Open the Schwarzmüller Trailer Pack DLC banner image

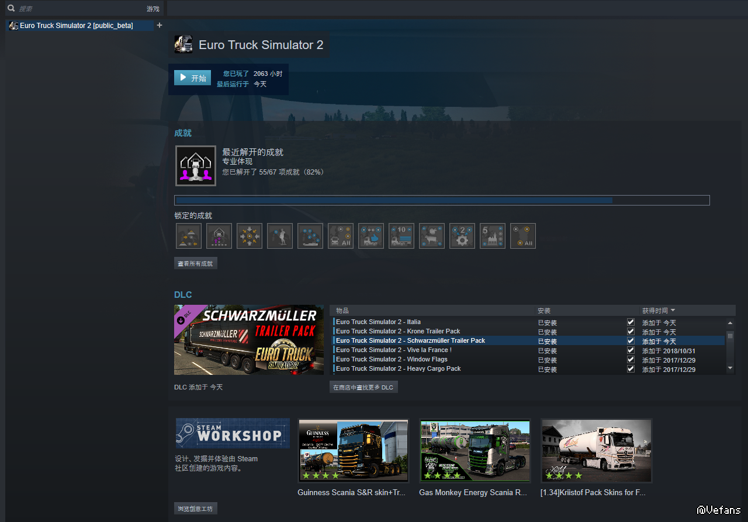tap(249, 340)
